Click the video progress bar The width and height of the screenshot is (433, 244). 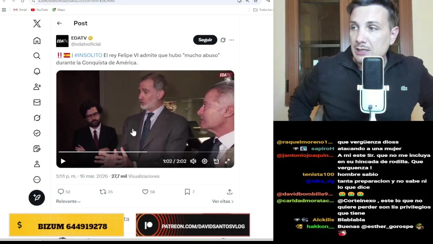pyautogui.click(x=145, y=152)
